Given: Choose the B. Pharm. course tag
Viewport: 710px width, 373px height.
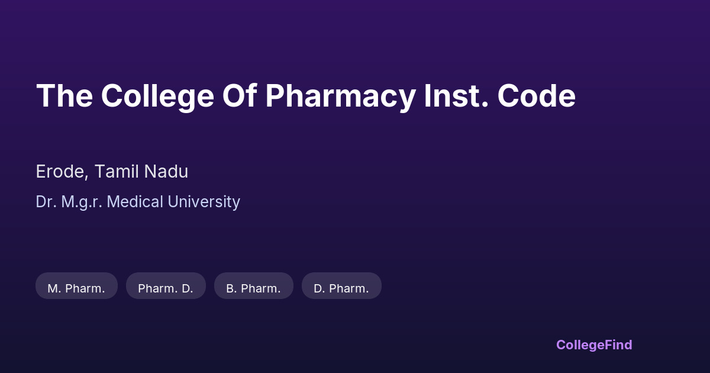Looking at the screenshot, I should pyautogui.click(x=253, y=288).
